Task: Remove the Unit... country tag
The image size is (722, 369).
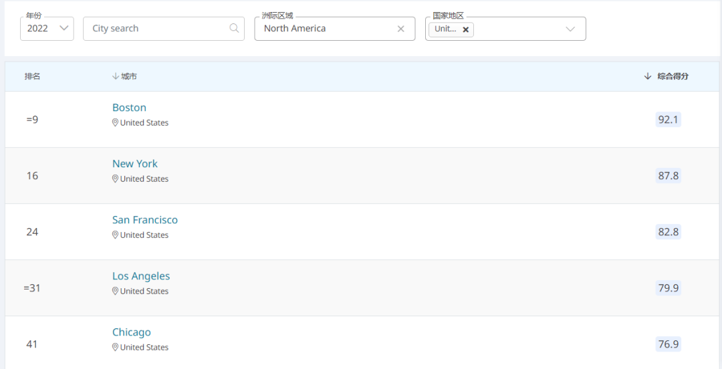Action: [465, 29]
